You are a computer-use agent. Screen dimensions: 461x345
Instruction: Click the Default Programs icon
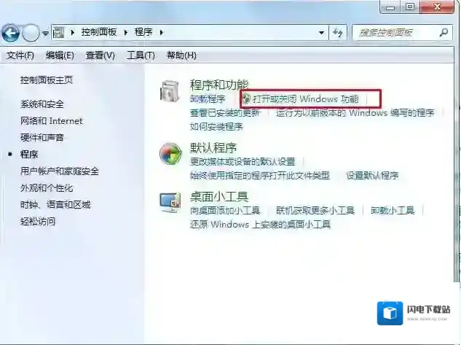point(170,154)
